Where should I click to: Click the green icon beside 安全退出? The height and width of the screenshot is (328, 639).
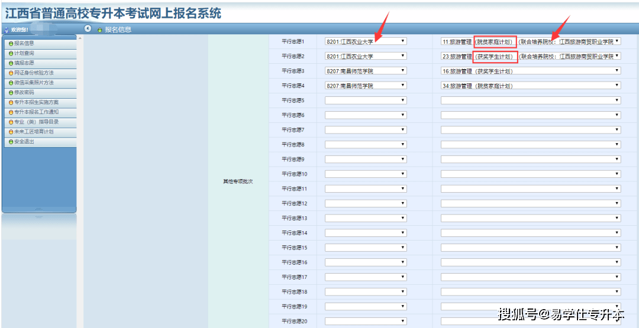point(11,142)
